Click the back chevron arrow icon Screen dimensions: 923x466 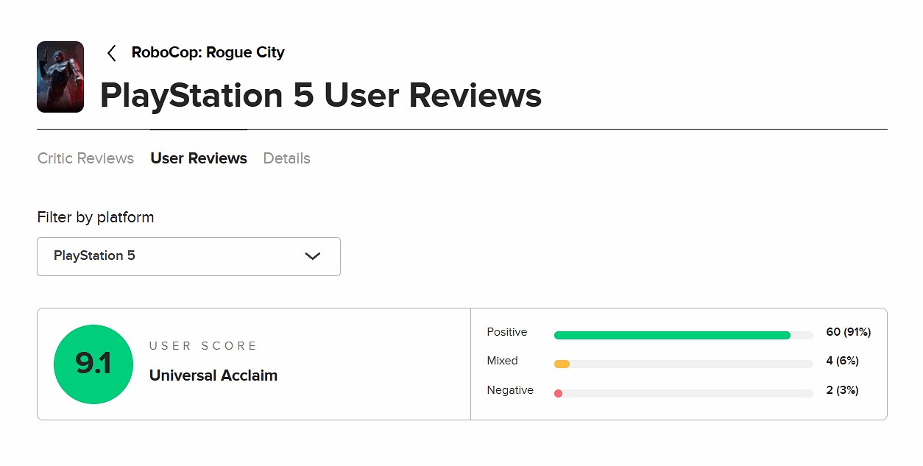pyautogui.click(x=112, y=53)
